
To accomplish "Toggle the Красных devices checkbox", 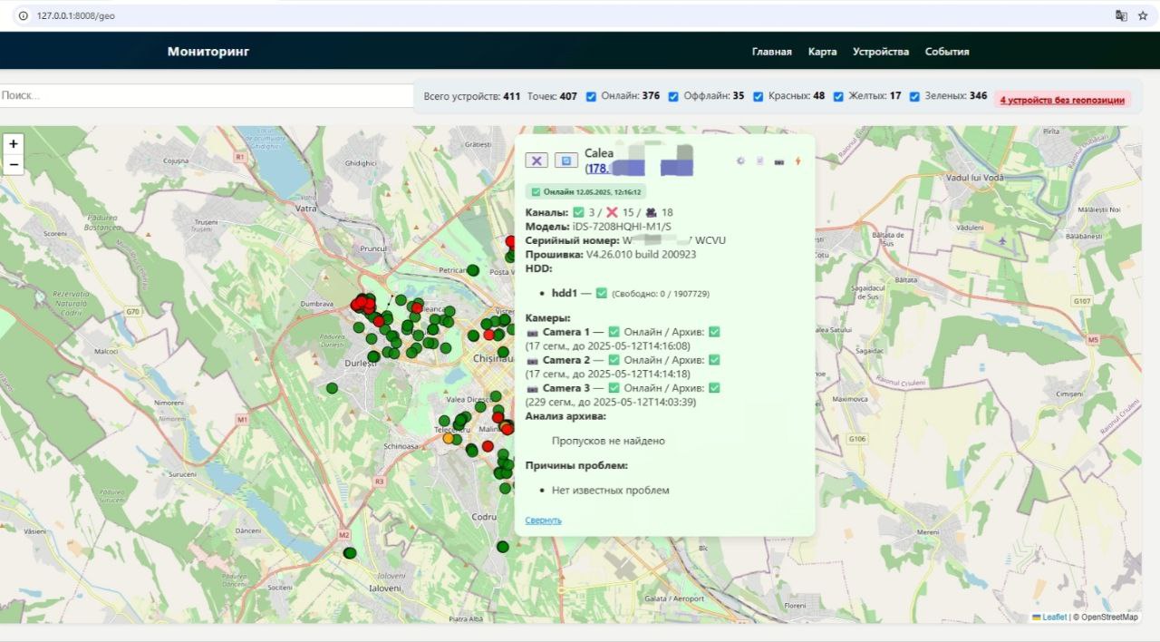I will pyautogui.click(x=758, y=96).
